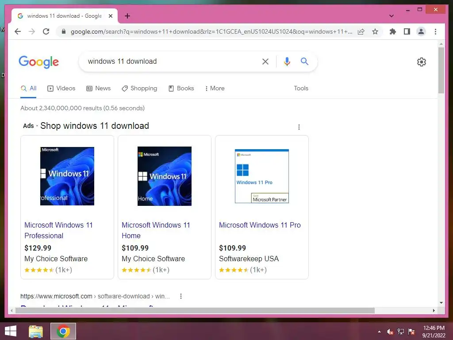Clear the search box text
The width and height of the screenshot is (453, 340).
pyautogui.click(x=265, y=61)
